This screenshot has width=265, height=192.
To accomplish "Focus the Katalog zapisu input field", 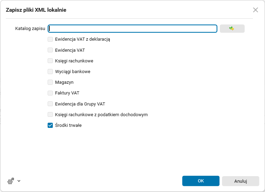I will point(132,29).
